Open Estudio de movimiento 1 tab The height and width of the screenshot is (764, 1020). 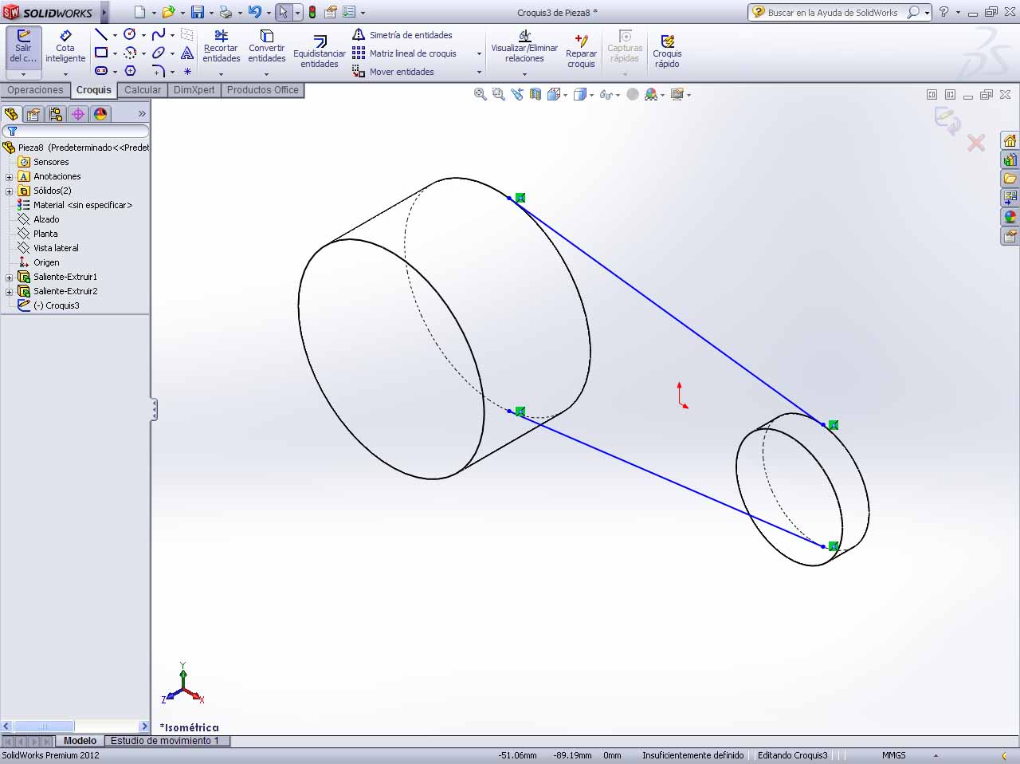pos(165,741)
